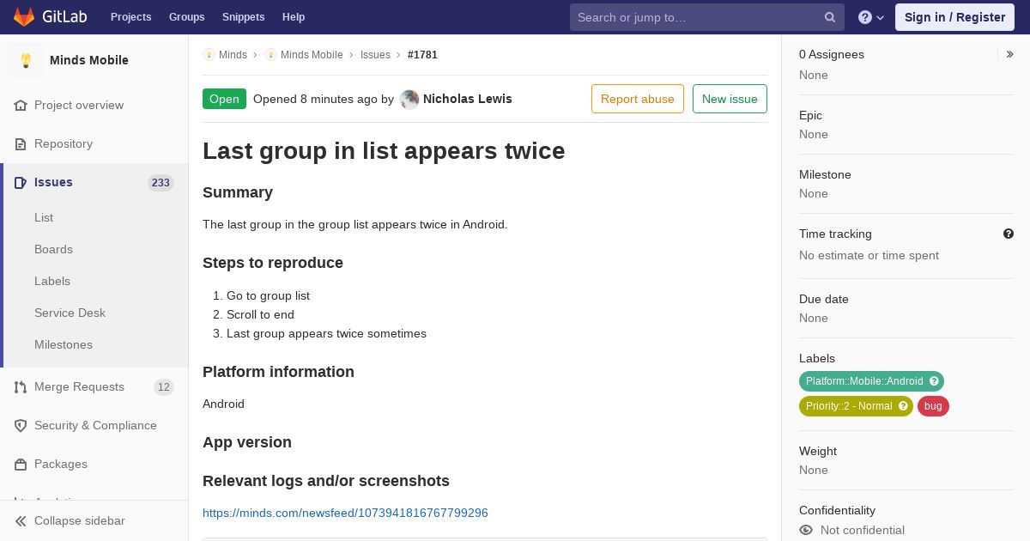Click the search magnifier icon
This screenshot has width=1030, height=541.
pyautogui.click(x=830, y=17)
